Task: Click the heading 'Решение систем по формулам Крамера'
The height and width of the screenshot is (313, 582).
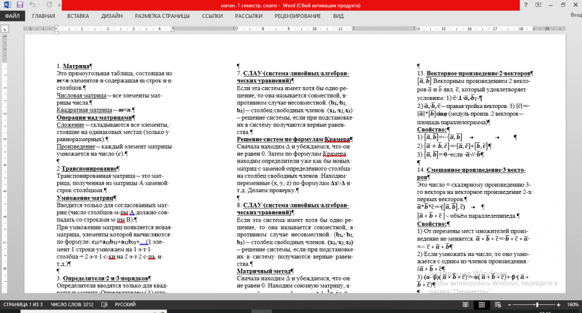Action: coord(293,139)
